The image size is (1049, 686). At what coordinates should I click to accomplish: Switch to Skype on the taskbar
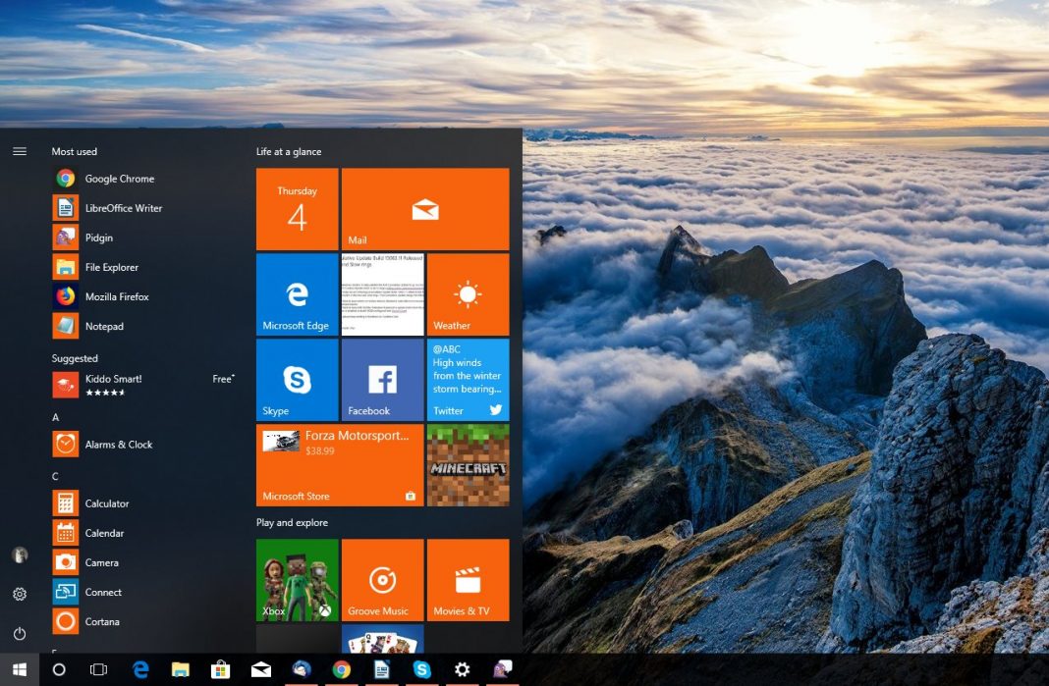click(x=421, y=669)
